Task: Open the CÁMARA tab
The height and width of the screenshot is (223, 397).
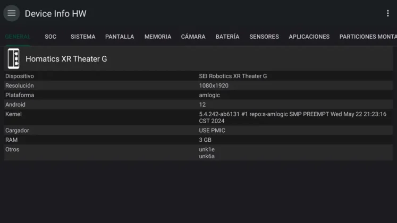Action: 193,37
